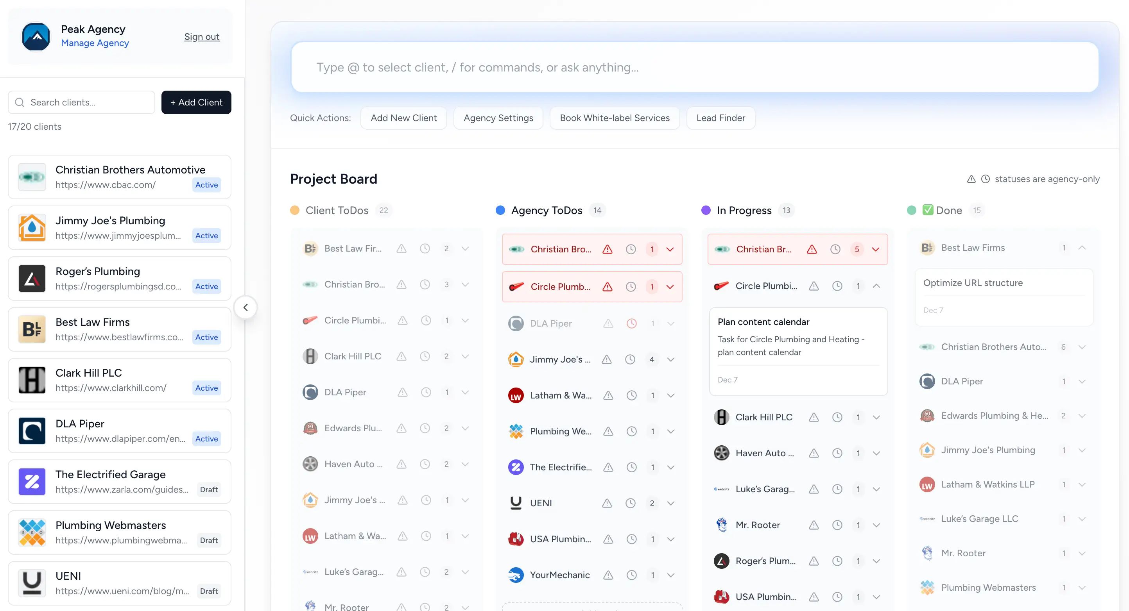
Task: Select Christian Brothers Automotive client in sidebar
Action: tap(120, 177)
